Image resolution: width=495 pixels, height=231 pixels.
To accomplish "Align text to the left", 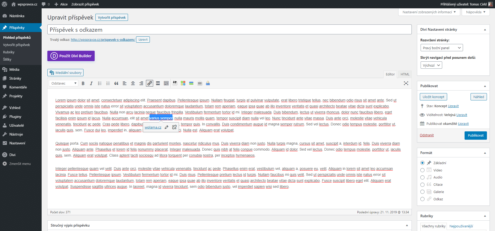I will [125, 83].
